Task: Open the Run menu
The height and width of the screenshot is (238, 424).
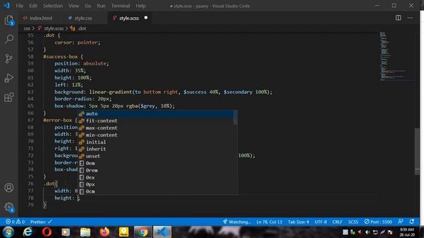Action: 101,6
